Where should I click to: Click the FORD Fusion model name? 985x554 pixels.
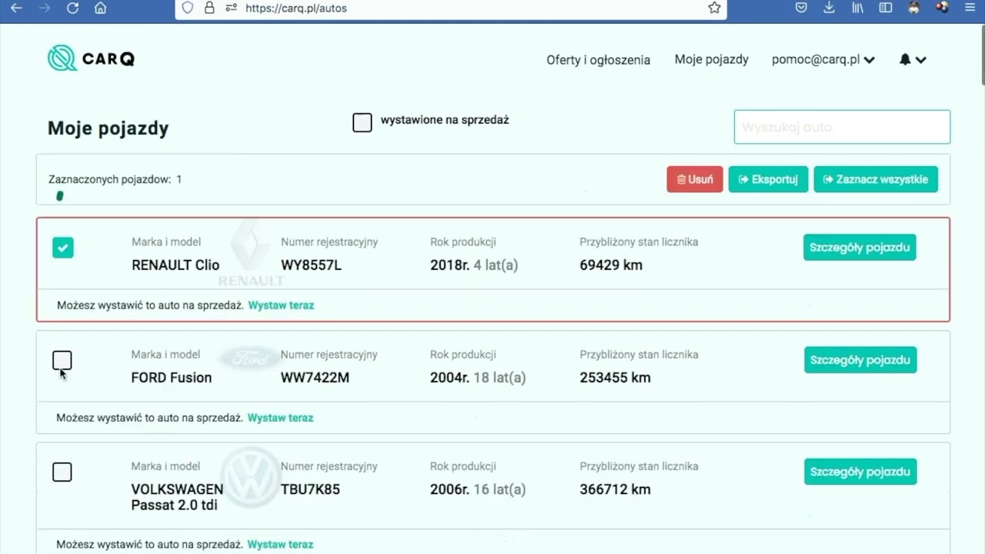(x=172, y=378)
